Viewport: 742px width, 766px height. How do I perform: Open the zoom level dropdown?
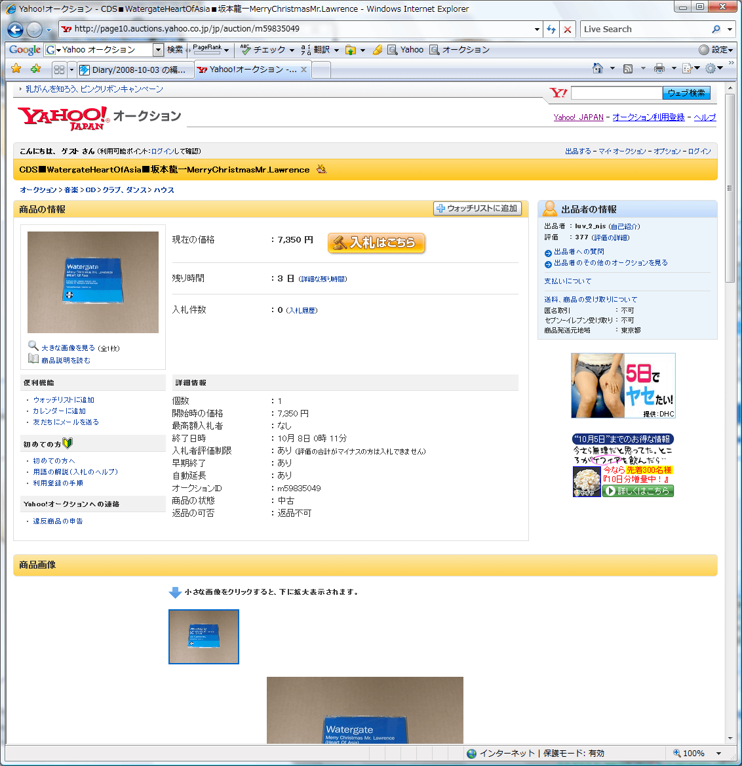[718, 754]
